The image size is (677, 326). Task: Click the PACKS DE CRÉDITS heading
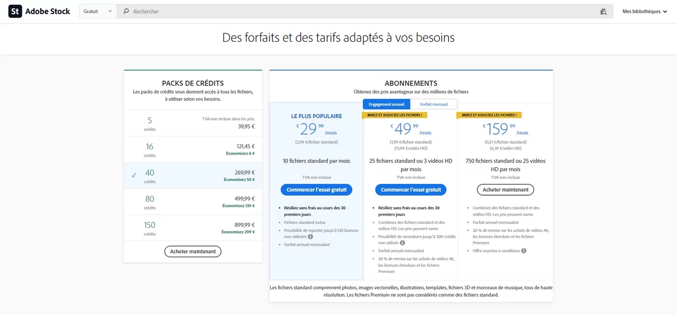[193, 83]
